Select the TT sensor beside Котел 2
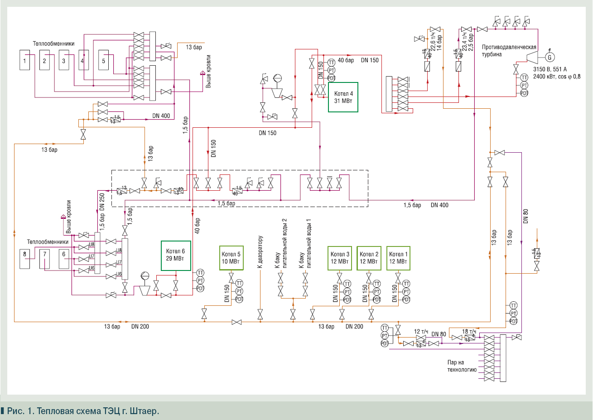The image size is (593, 420). tap(376, 284)
